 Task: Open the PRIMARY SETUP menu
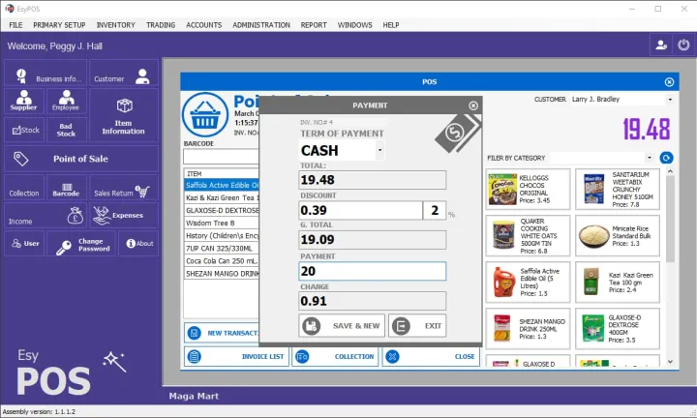[59, 25]
